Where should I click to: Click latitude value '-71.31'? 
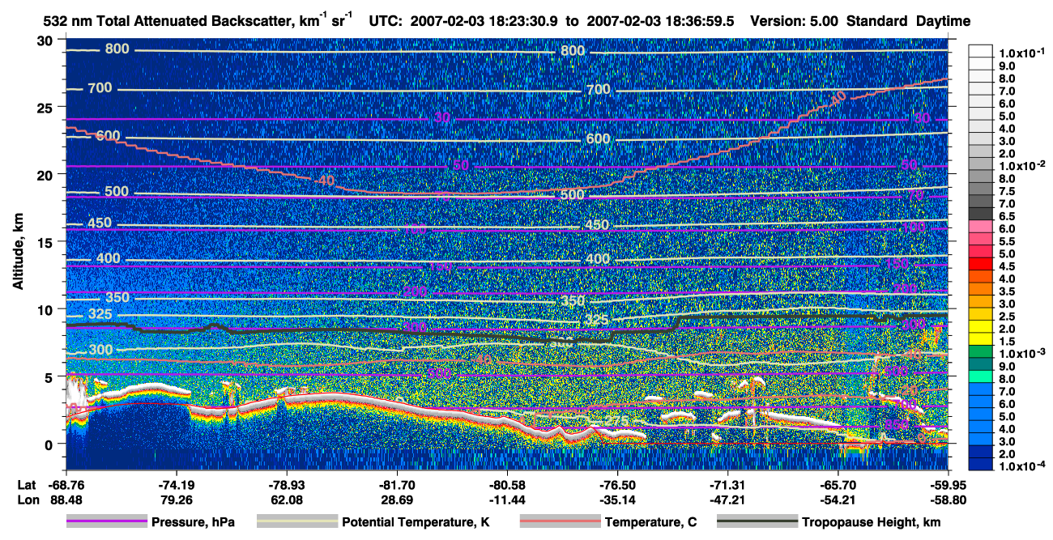point(727,485)
